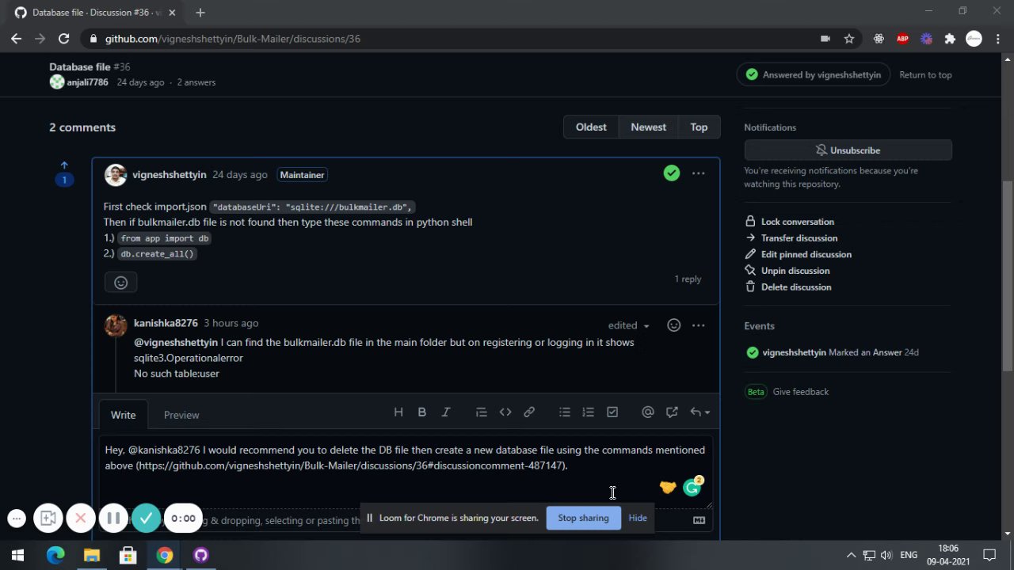This screenshot has width=1014, height=570.
Task: Delete discussion link in sidebar
Action: 788,287
